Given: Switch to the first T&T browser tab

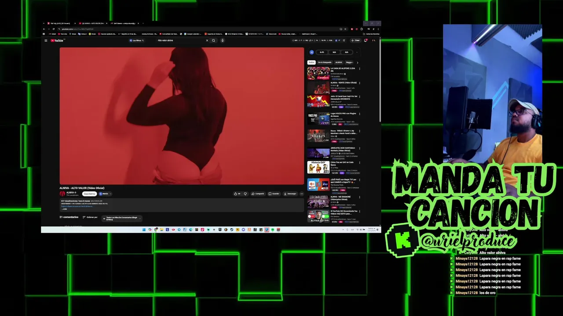Looking at the screenshot, I should coord(60,23).
